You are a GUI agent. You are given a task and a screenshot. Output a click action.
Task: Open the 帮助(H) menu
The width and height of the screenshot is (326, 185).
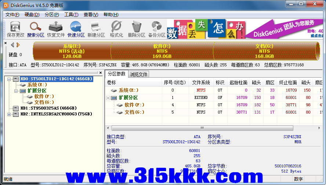point(111,15)
